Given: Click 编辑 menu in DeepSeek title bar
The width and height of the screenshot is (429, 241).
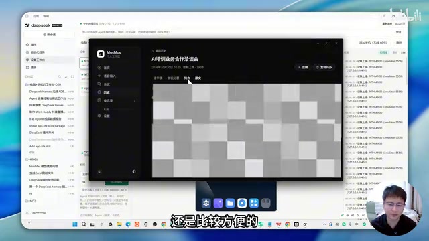Looking at the screenshot, I should [46, 16].
